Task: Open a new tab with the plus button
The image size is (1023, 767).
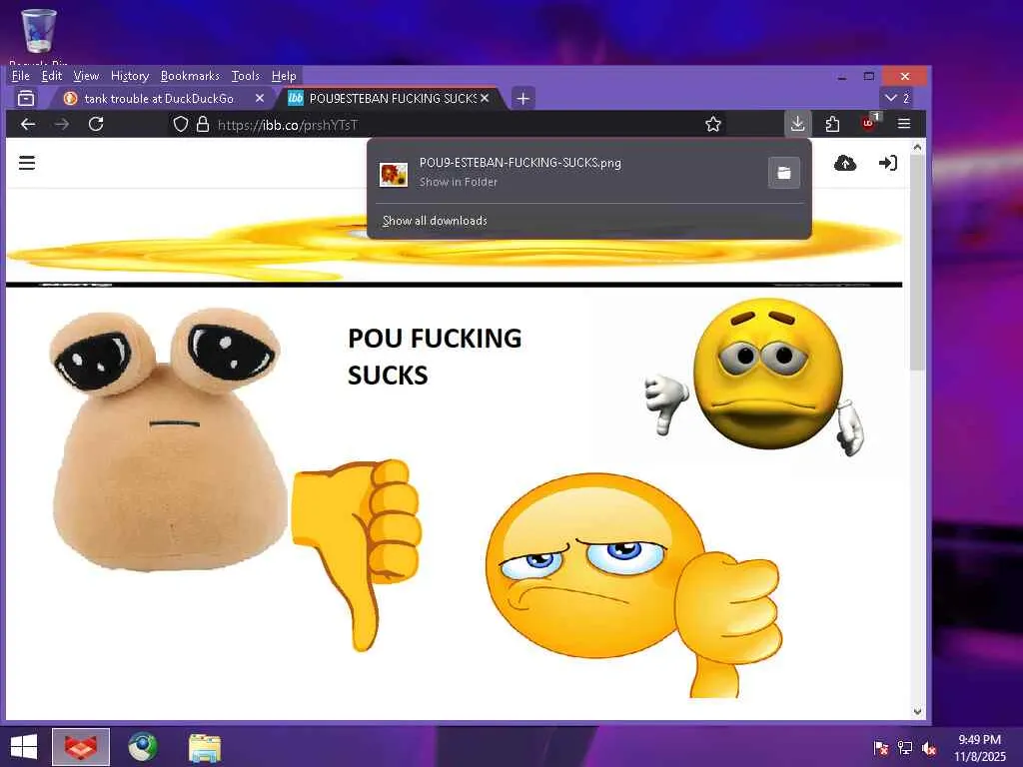Action: pos(522,99)
